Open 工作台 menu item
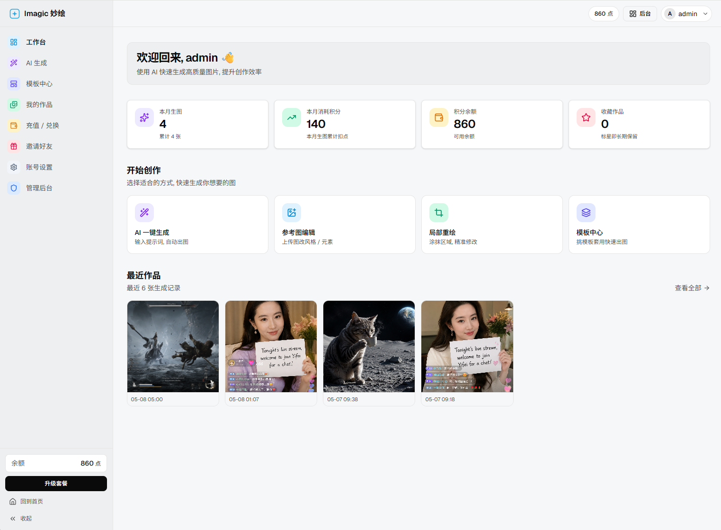 [56, 42]
